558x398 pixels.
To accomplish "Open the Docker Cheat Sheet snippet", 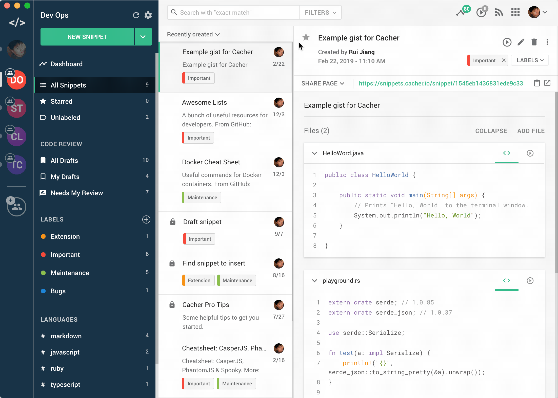I will (x=225, y=182).
